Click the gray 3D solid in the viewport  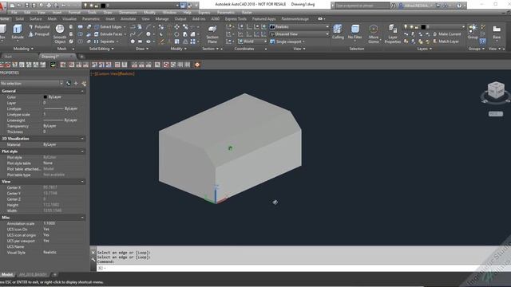coord(230,148)
